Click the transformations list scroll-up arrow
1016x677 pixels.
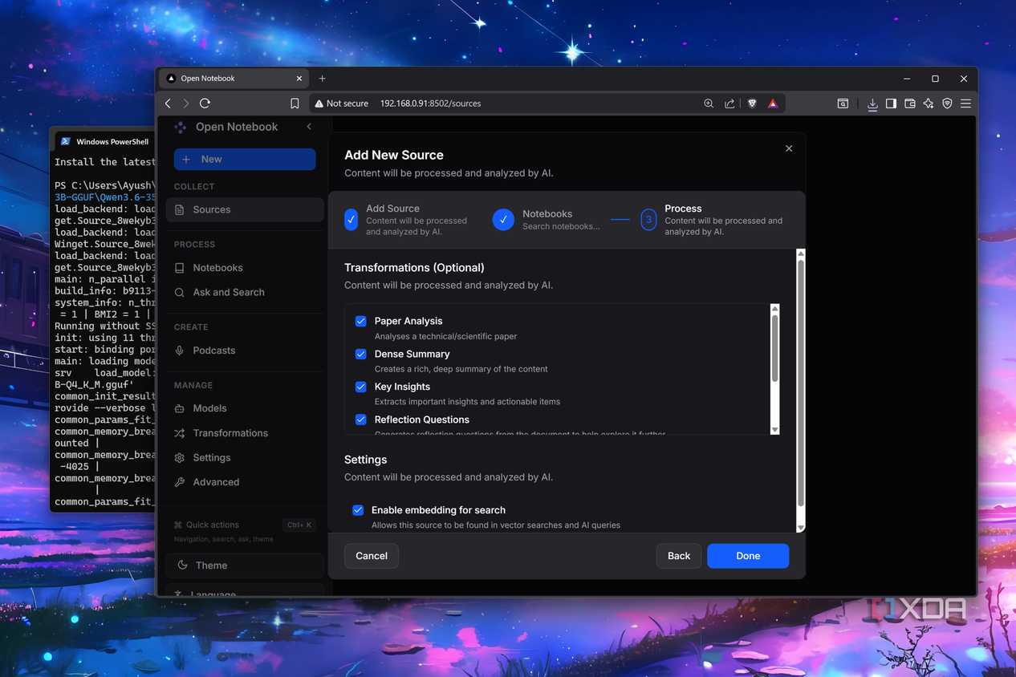[774, 309]
